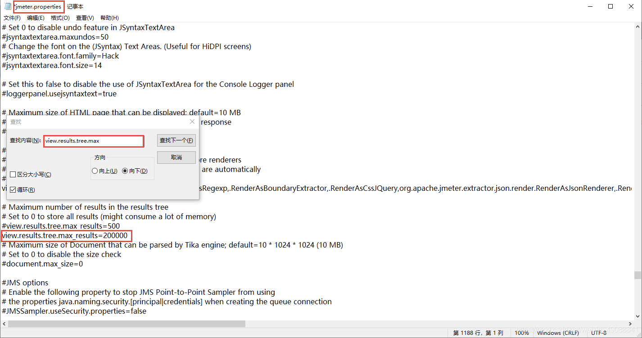
Task: Click the UTF-8 encoding status entry
Action: [x=599, y=333]
